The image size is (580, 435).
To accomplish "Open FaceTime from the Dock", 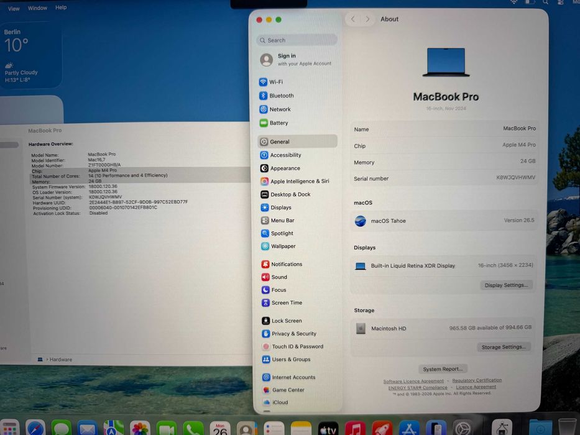I will (167, 428).
